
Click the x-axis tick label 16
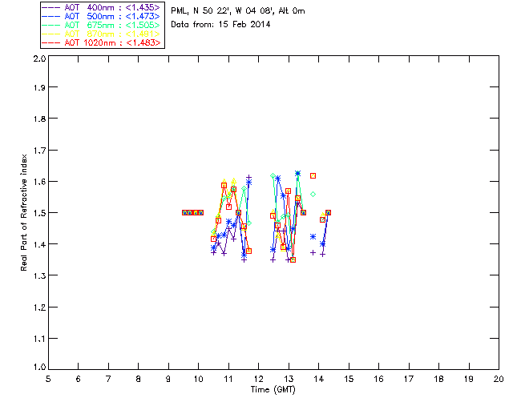coord(379,379)
